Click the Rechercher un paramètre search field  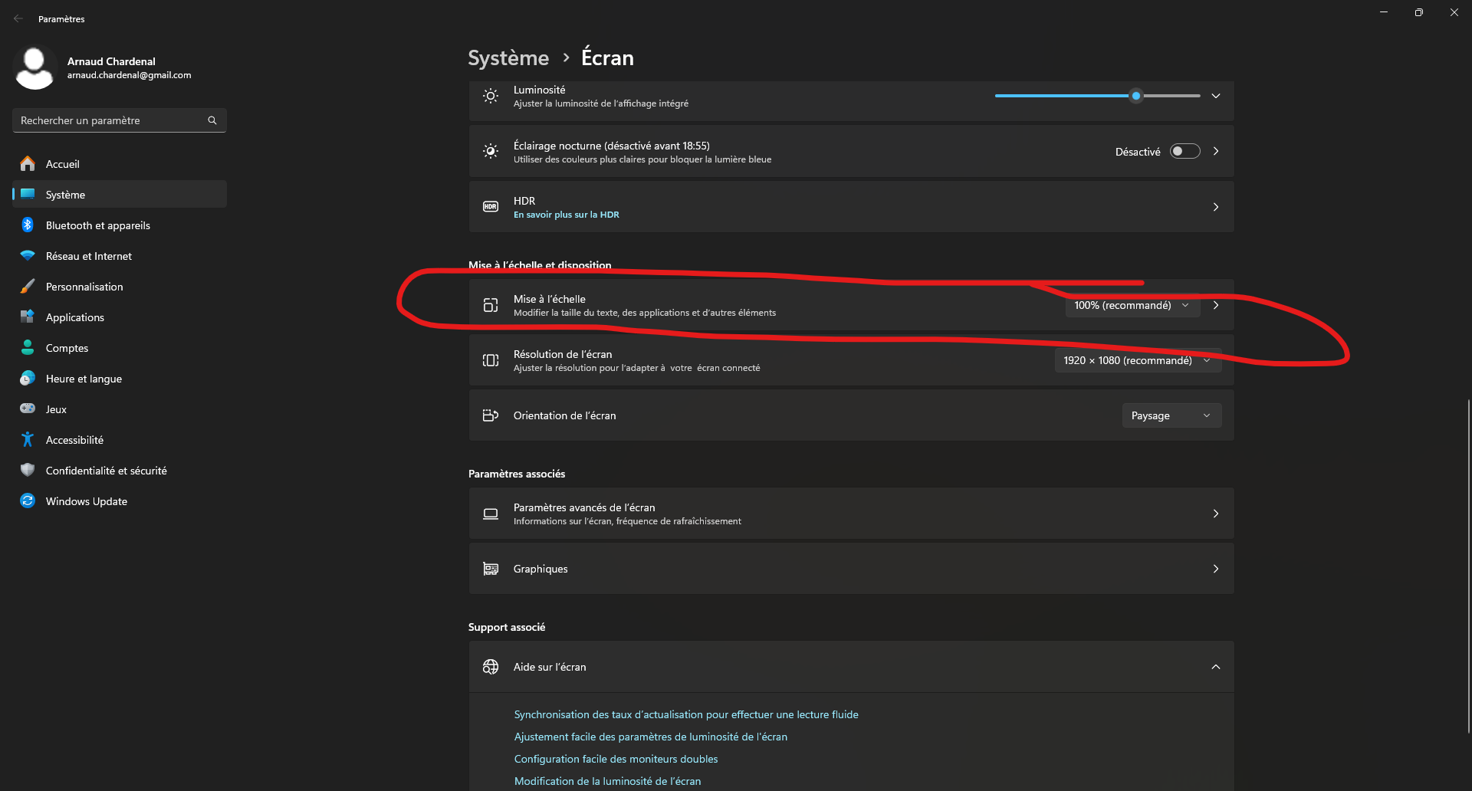(x=111, y=120)
